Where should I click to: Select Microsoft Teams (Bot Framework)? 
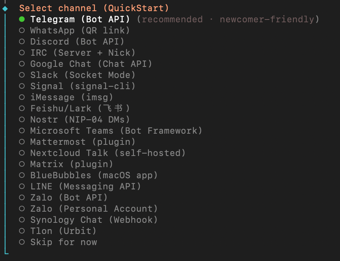click(116, 130)
